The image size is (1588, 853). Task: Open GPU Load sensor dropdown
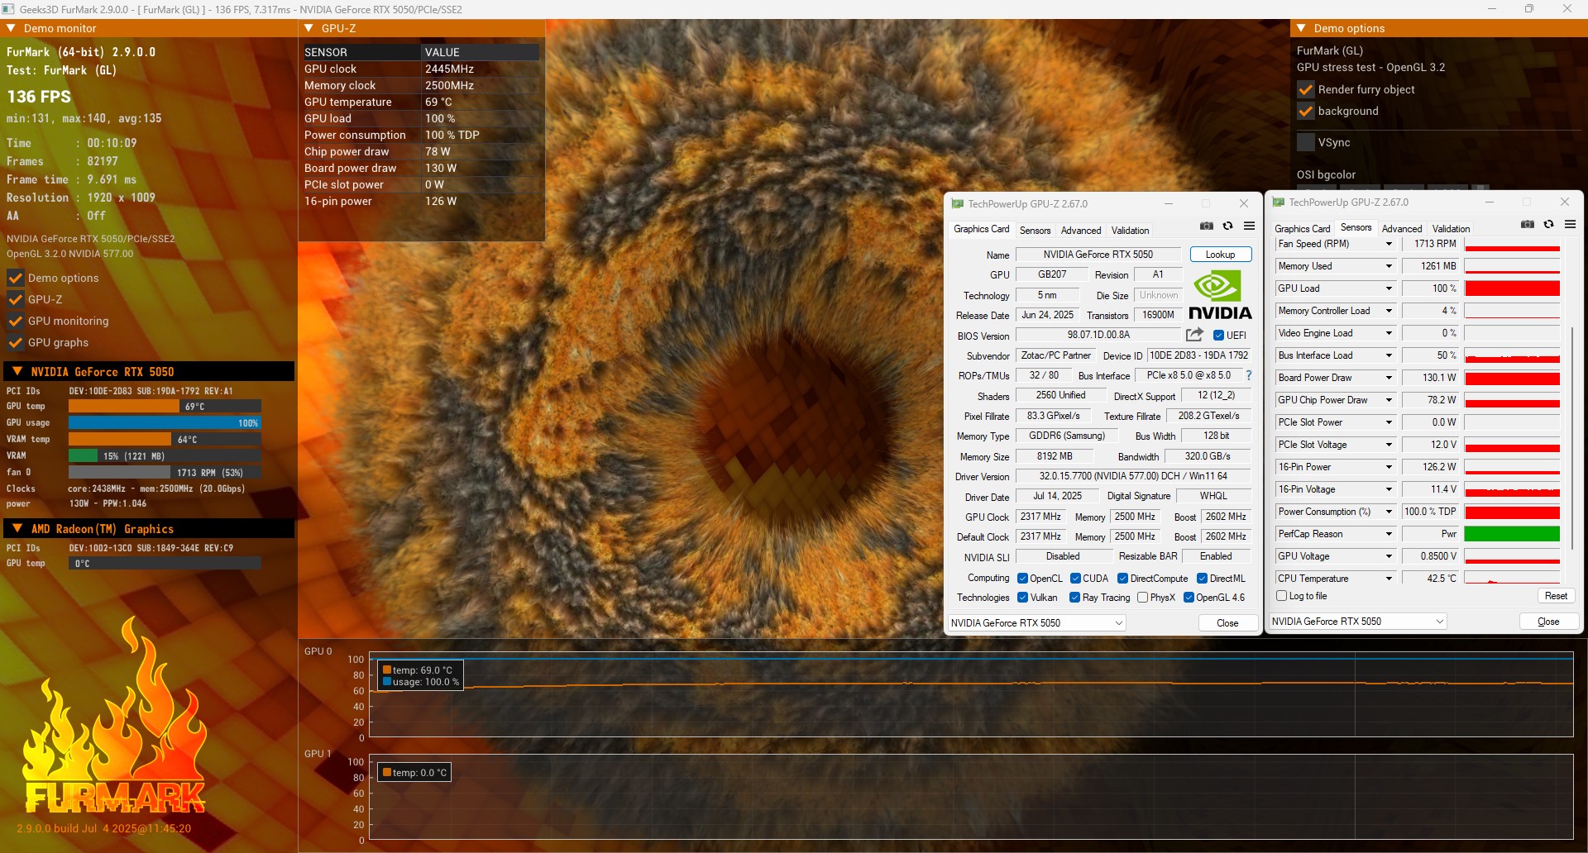(x=1389, y=288)
